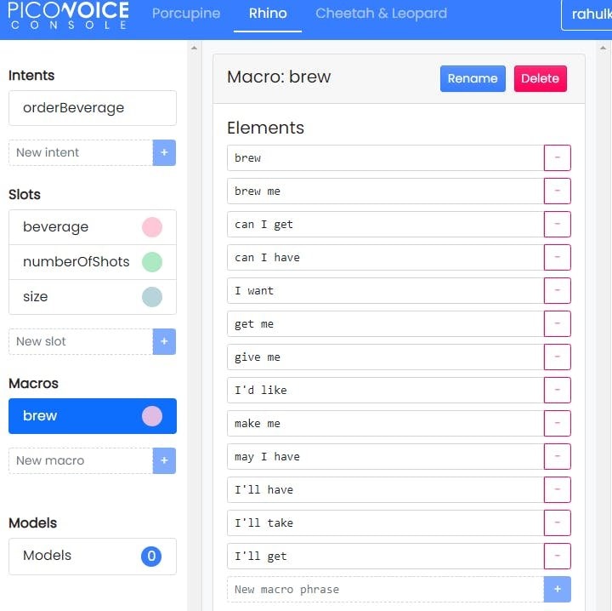
Task: Focus the New macro phrase input field
Action: 385,589
